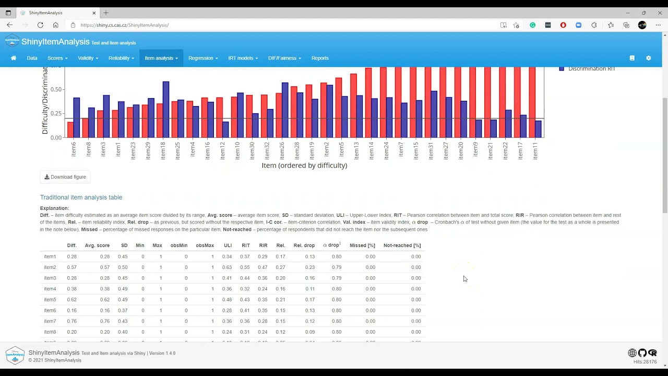Viewport: 668px width, 376px height.
Task: Select the item7 row label
Action: coord(50,321)
